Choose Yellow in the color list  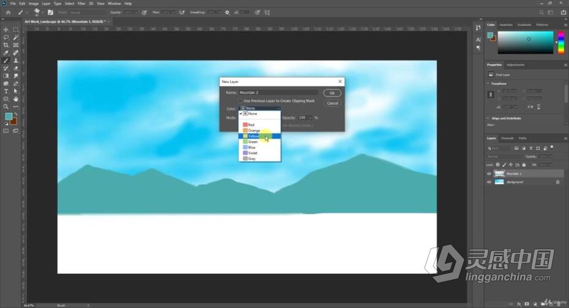click(259, 136)
